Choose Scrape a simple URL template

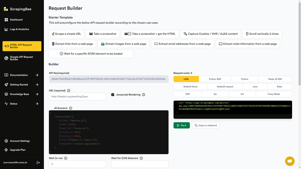pos(66,34)
